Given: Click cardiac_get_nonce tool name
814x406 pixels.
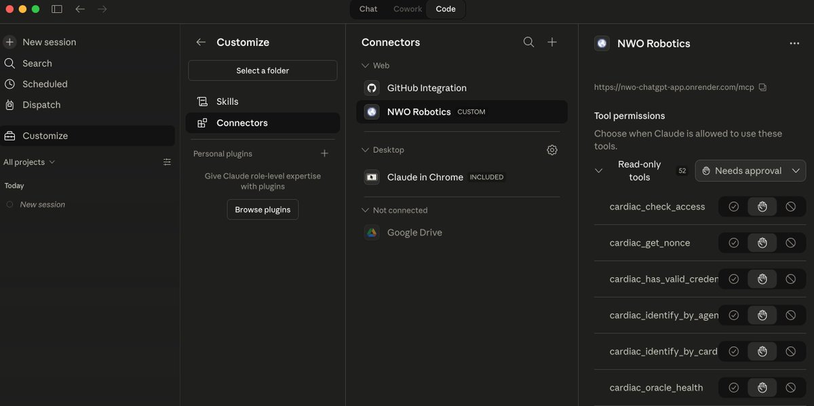Looking at the screenshot, I should tap(650, 243).
